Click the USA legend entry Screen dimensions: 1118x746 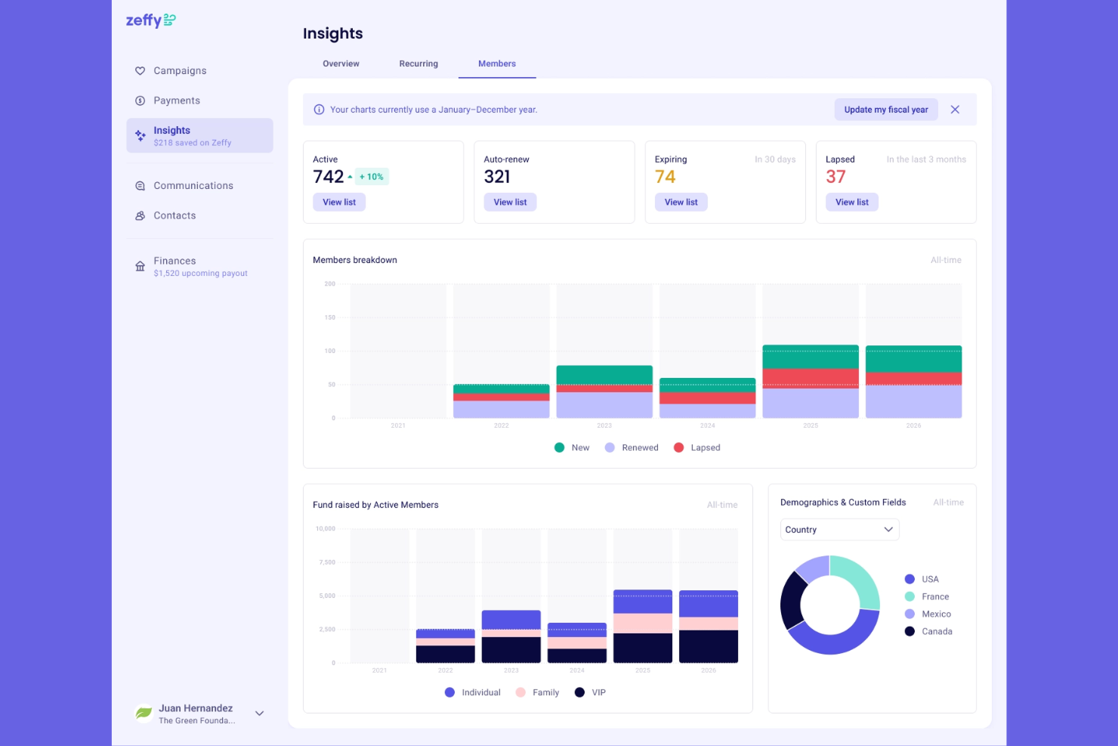(922, 580)
